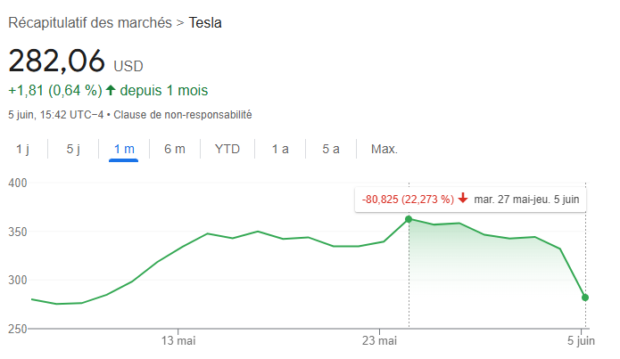The height and width of the screenshot is (359, 620).
Task: Select the 1 j time range tab
Action: 22,149
